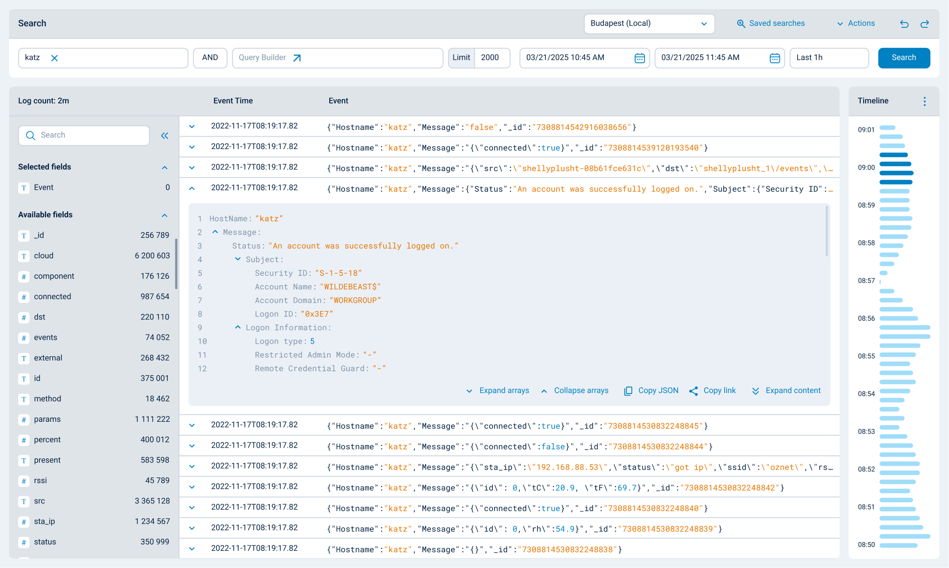The width and height of the screenshot is (949, 568).
Task: Click the redo arrow icon
Action: 925,23
